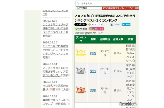Screen dimensions: 164x108
Task: Click 約10人 in the 榮枝 row
Action: click(118, 71)
